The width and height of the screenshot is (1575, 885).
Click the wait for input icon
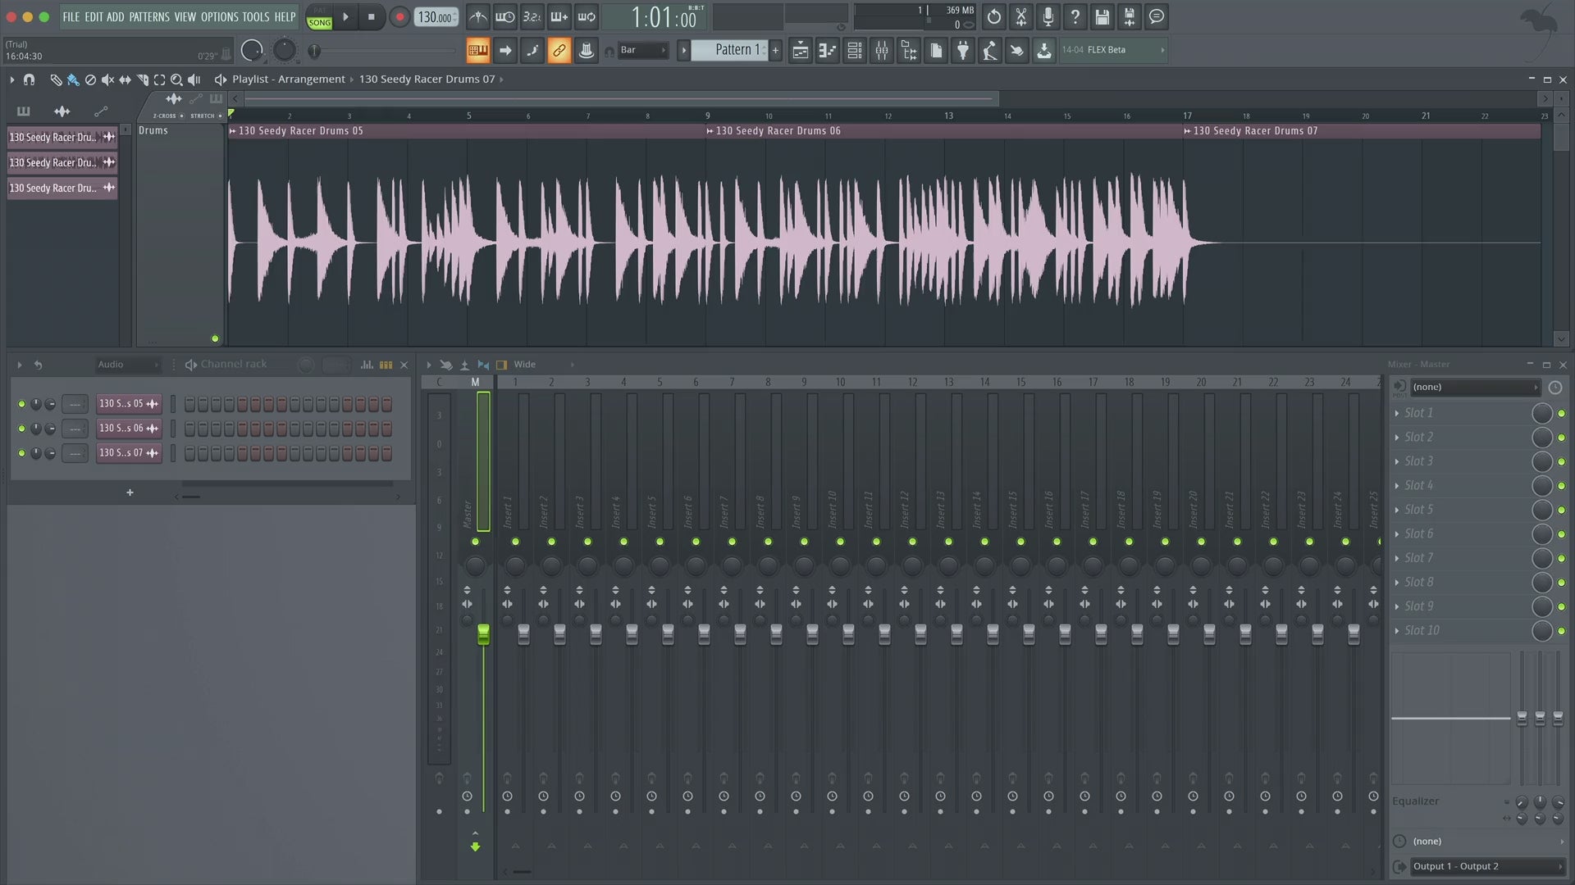pos(504,16)
